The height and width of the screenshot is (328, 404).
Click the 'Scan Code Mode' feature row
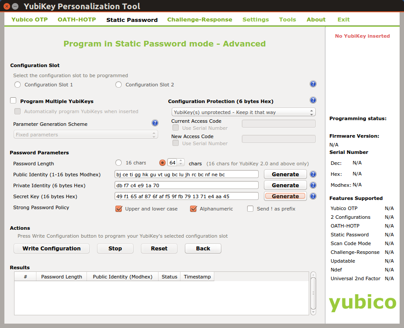[362, 243]
